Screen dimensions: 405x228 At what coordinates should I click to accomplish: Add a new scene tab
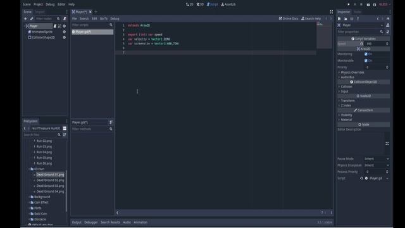point(96,12)
